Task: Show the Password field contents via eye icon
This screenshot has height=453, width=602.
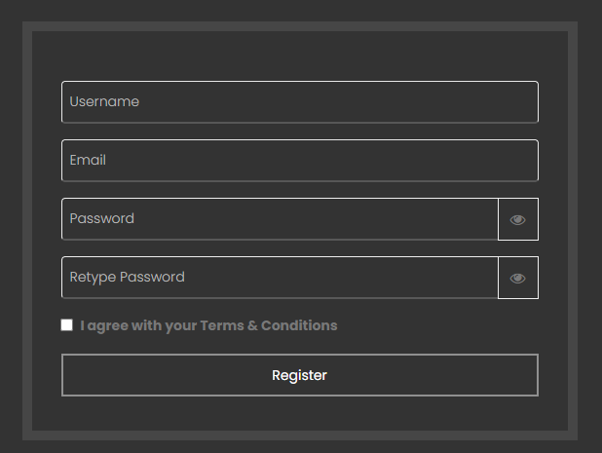Action: pyautogui.click(x=518, y=219)
